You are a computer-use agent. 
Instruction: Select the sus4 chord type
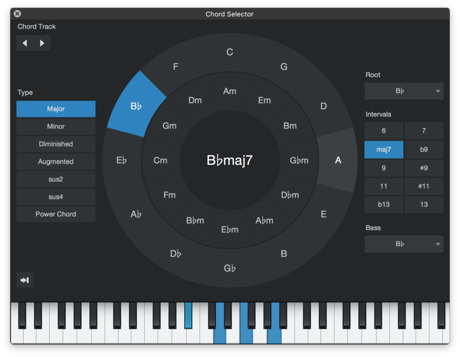point(56,197)
